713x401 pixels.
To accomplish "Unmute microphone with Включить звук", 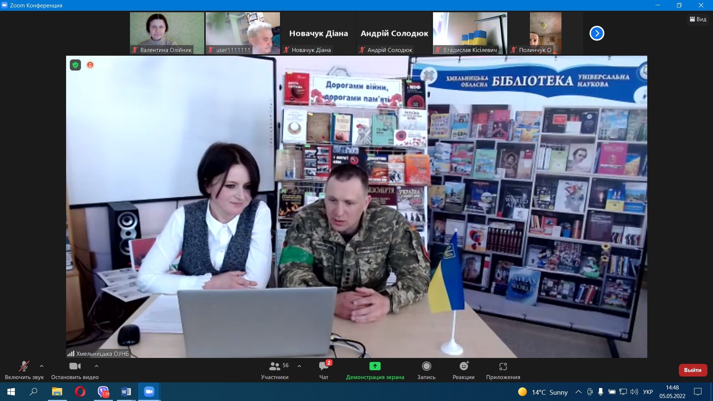I will pos(24,366).
